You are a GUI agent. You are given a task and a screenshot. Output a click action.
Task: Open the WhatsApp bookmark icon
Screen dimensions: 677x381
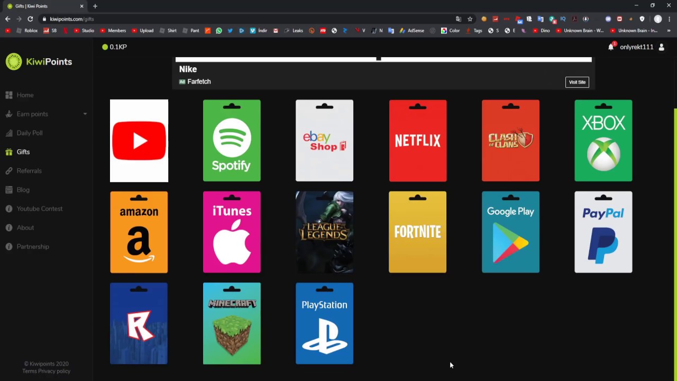(x=219, y=31)
